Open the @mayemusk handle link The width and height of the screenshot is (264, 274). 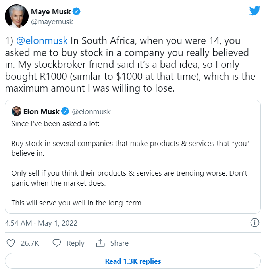pyautogui.click(x=52, y=22)
